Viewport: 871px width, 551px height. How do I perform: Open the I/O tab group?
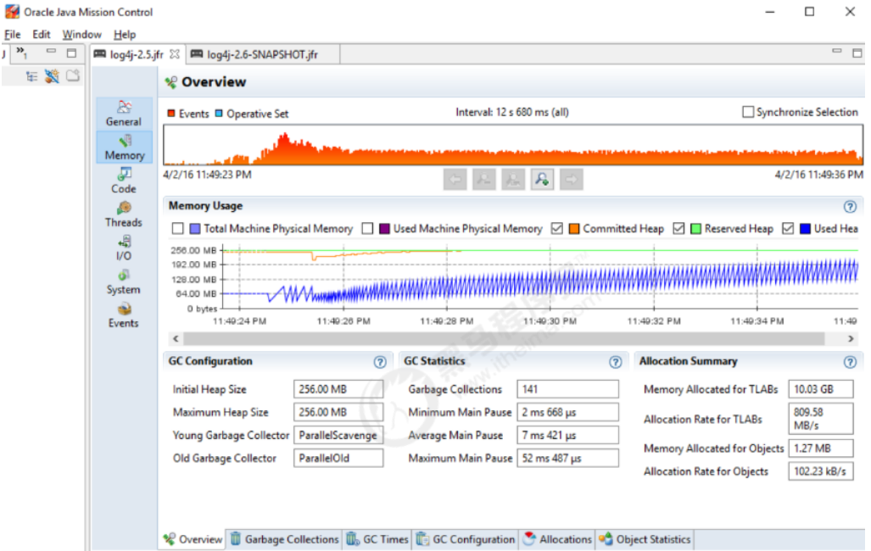124,248
